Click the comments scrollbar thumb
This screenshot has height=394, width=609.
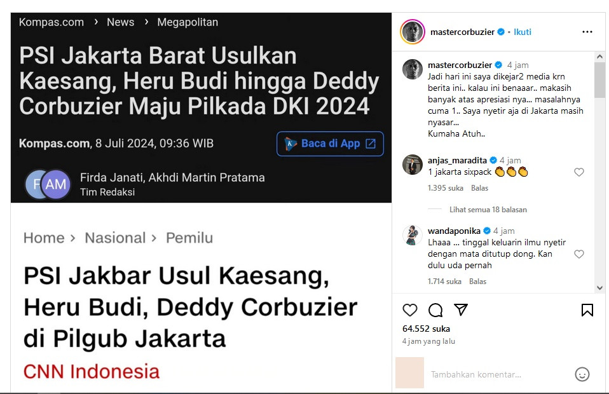click(599, 79)
